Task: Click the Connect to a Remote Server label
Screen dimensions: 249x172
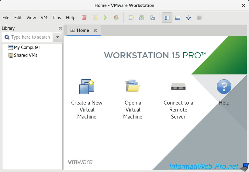Action: (178, 110)
